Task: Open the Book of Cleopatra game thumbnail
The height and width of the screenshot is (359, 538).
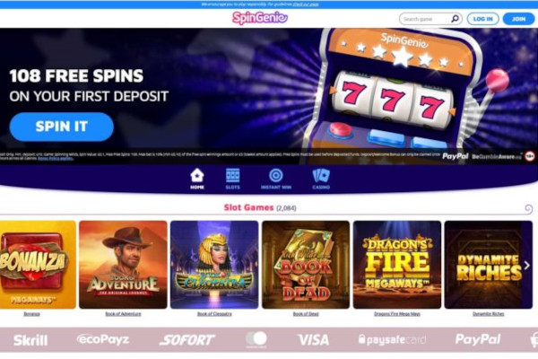Action: (214, 265)
